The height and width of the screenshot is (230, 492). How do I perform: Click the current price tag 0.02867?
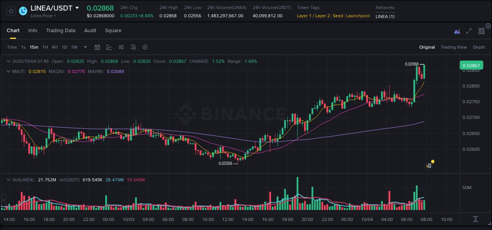[x=471, y=65]
